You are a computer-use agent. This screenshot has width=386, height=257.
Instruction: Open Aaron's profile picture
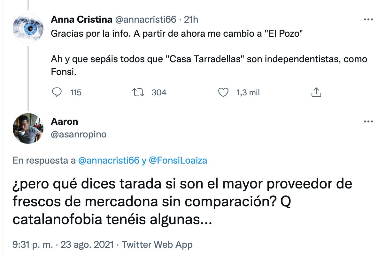28,128
